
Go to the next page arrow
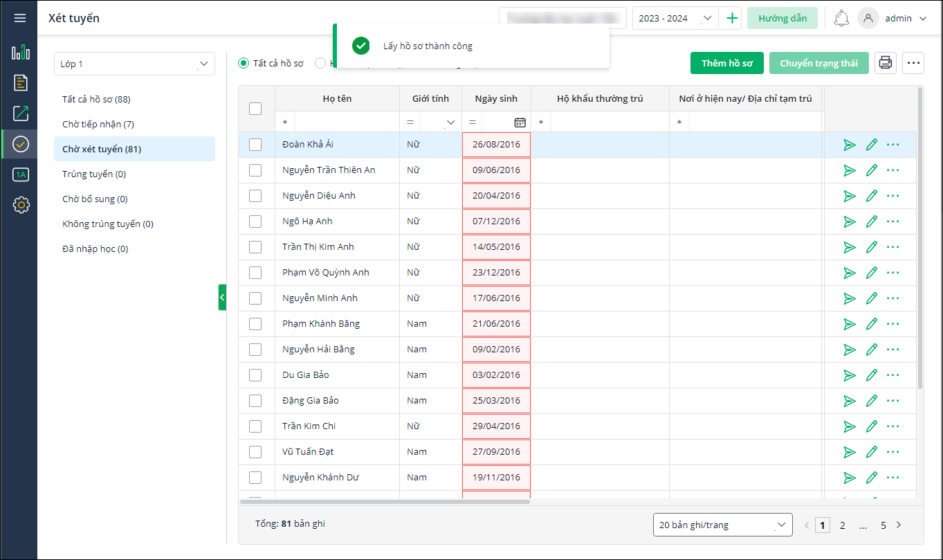coord(899,525)
